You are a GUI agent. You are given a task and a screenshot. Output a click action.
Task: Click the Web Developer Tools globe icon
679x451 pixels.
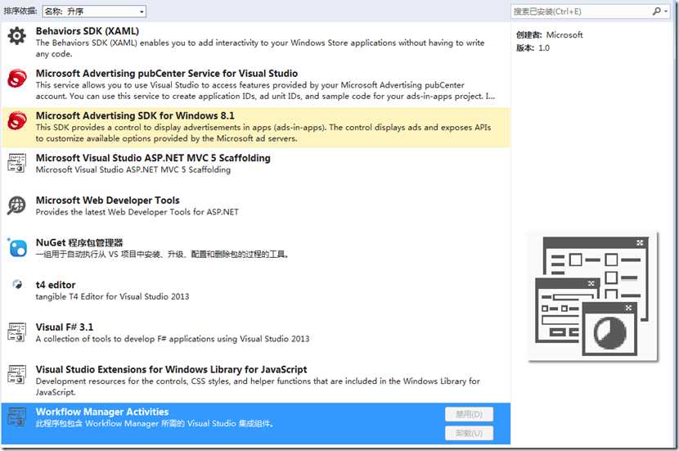(16, 205)
